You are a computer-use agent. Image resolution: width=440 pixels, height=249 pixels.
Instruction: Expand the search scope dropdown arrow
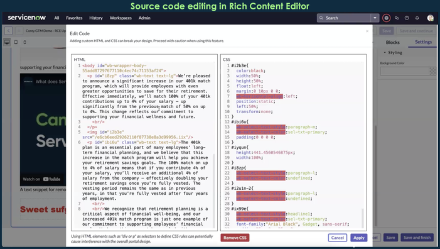[375, 18]
